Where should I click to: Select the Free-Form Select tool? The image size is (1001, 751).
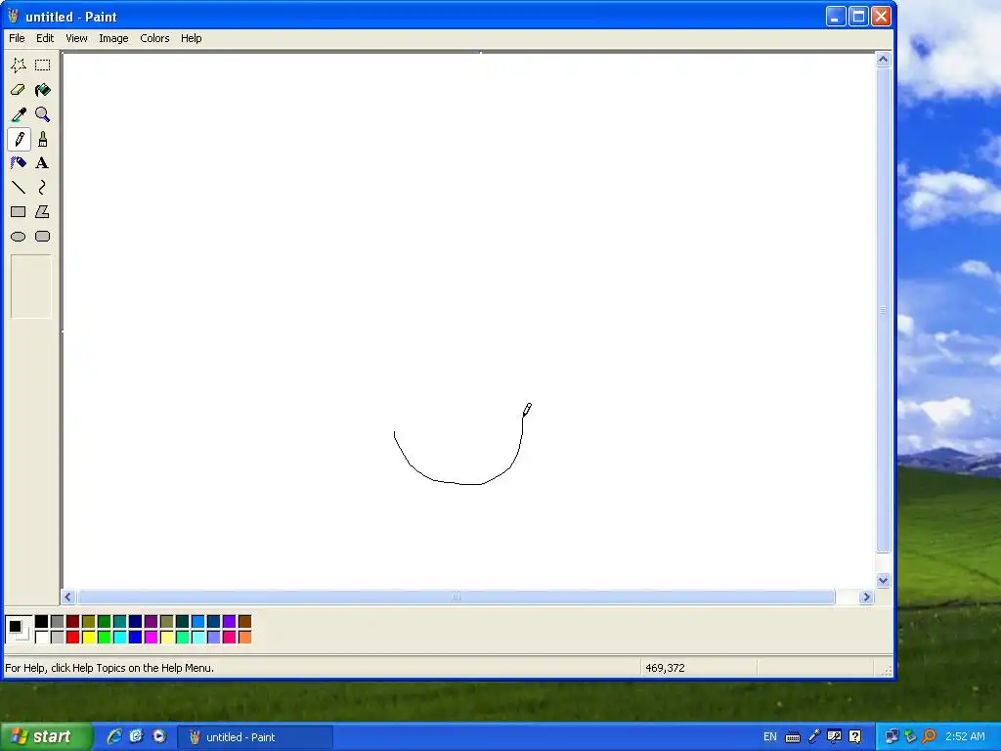[x=19, y=66]
